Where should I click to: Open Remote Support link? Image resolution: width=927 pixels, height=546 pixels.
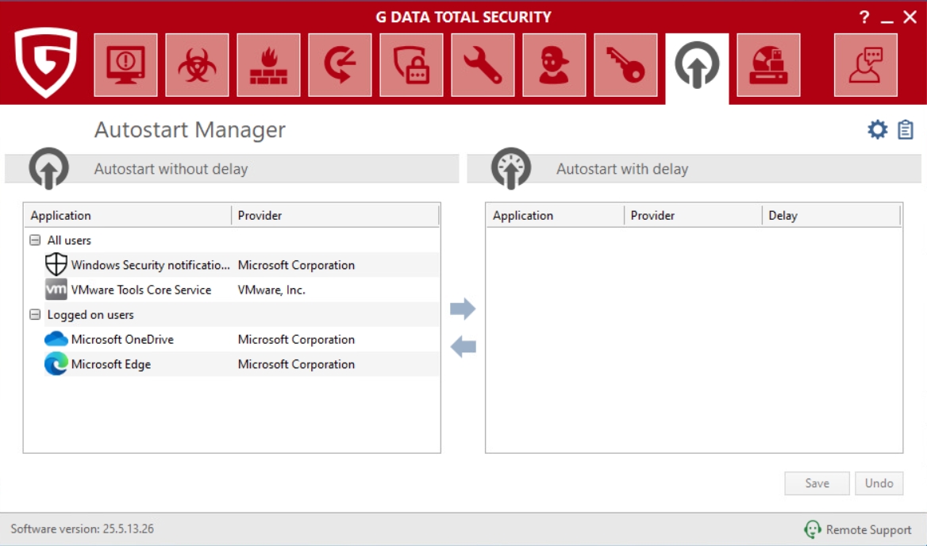tap(868, 530)
